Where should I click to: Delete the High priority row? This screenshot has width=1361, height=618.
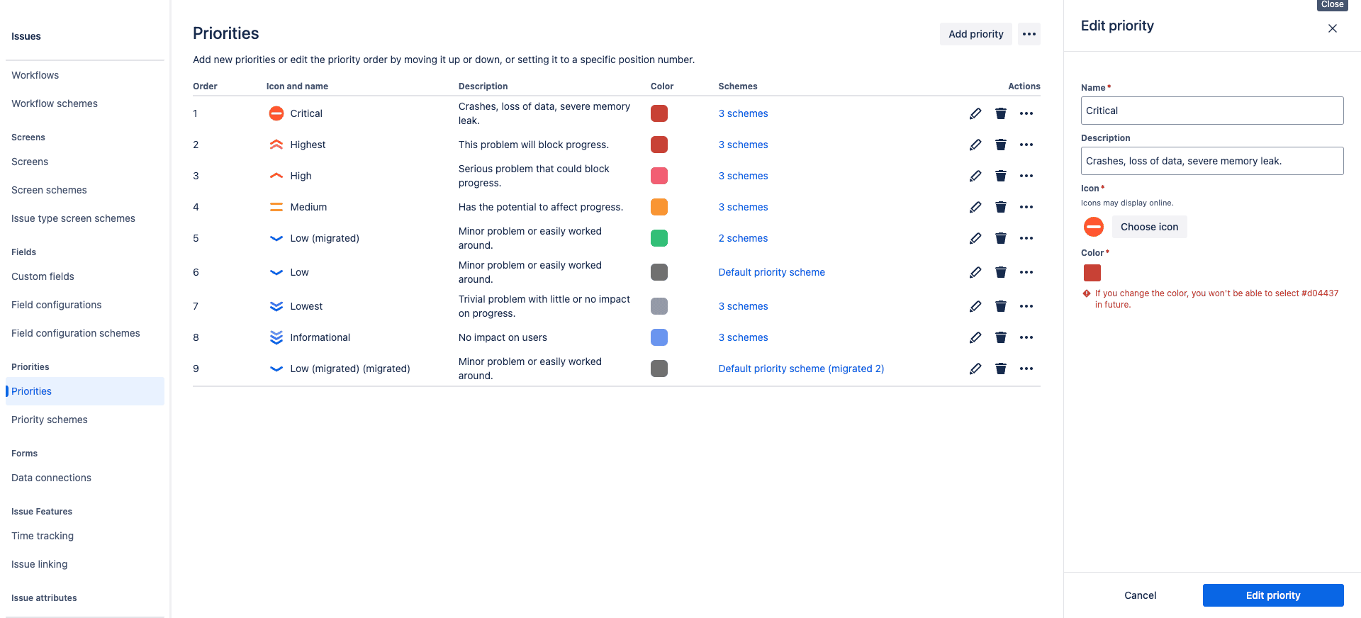pyautogui.click(x=1001, y=176)
